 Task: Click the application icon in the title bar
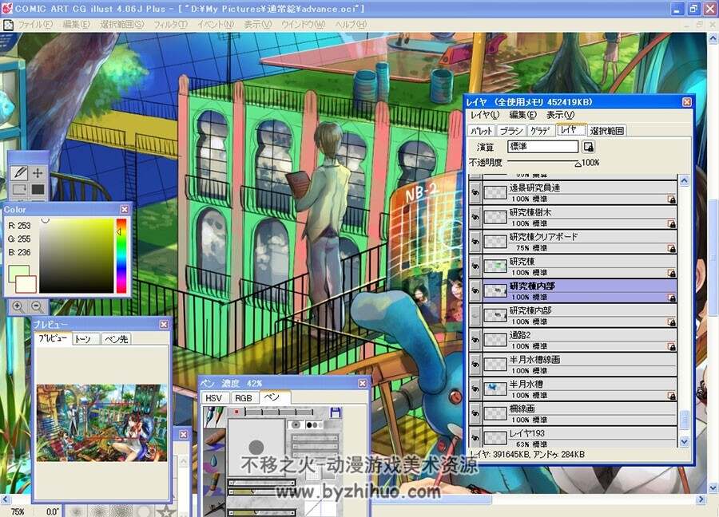pyautogui.click(x=7, y=8)
